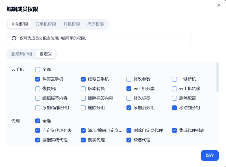Uncheck the 添加/编辑自定义... checkbox
The width and height of the screenshot is (226, 167).
click(x=83, y=130)
